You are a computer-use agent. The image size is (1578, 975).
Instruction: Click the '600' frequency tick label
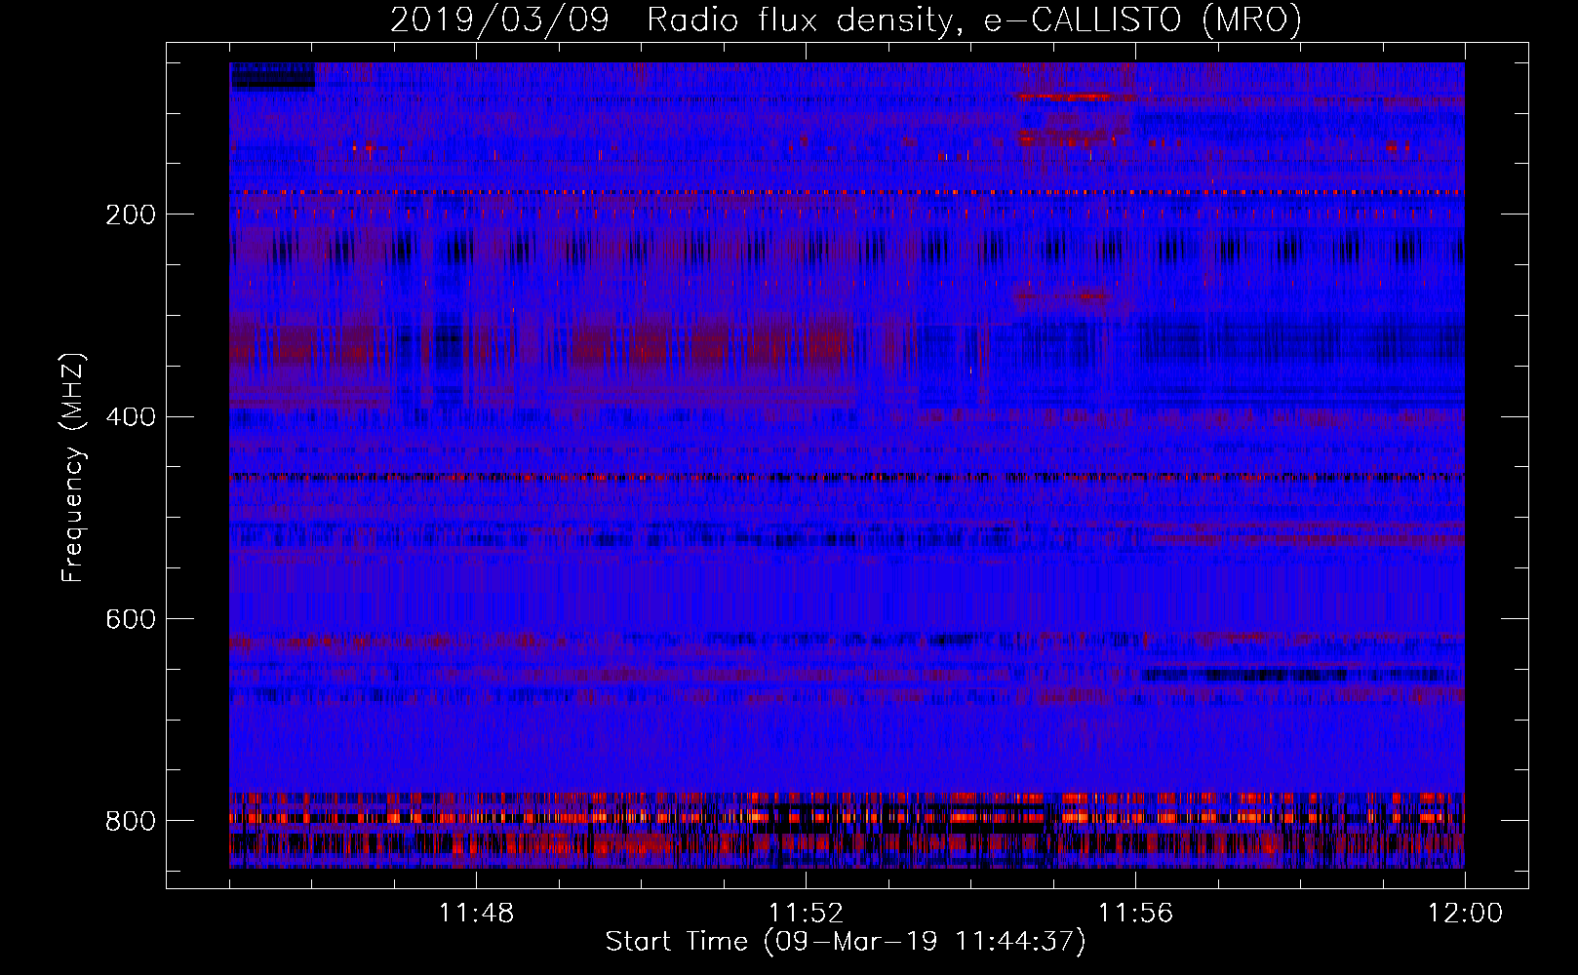tap(131, 619)
